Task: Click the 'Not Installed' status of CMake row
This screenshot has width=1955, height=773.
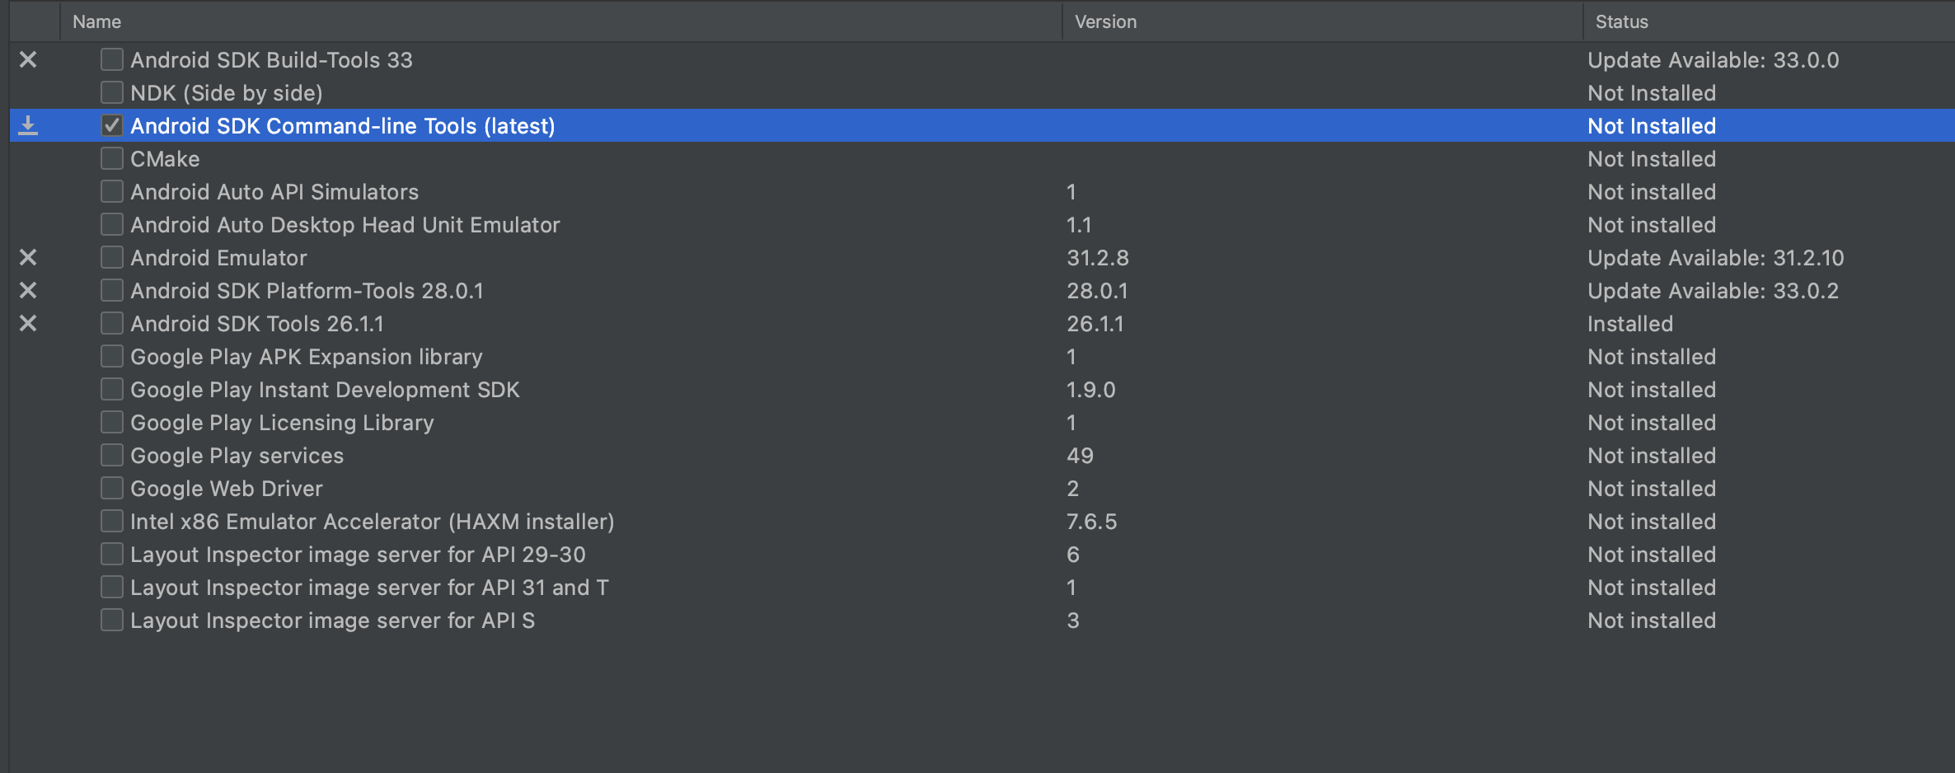Action: [1652, 159]
